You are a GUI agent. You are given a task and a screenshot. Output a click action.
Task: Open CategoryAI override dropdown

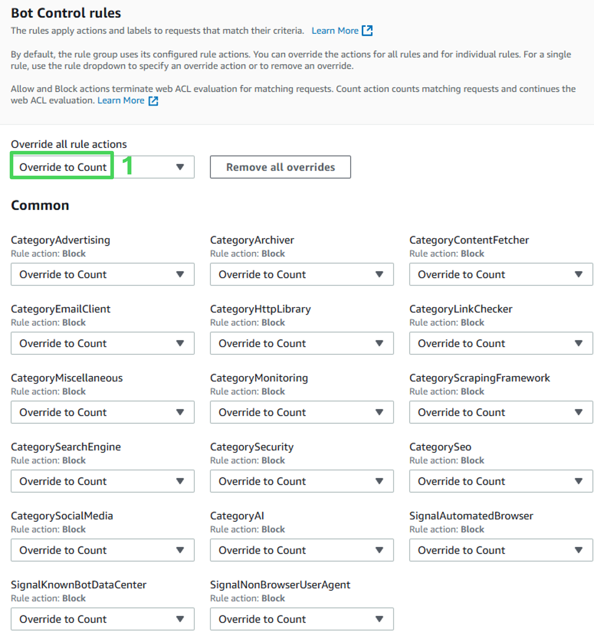(x=301, y=550)
